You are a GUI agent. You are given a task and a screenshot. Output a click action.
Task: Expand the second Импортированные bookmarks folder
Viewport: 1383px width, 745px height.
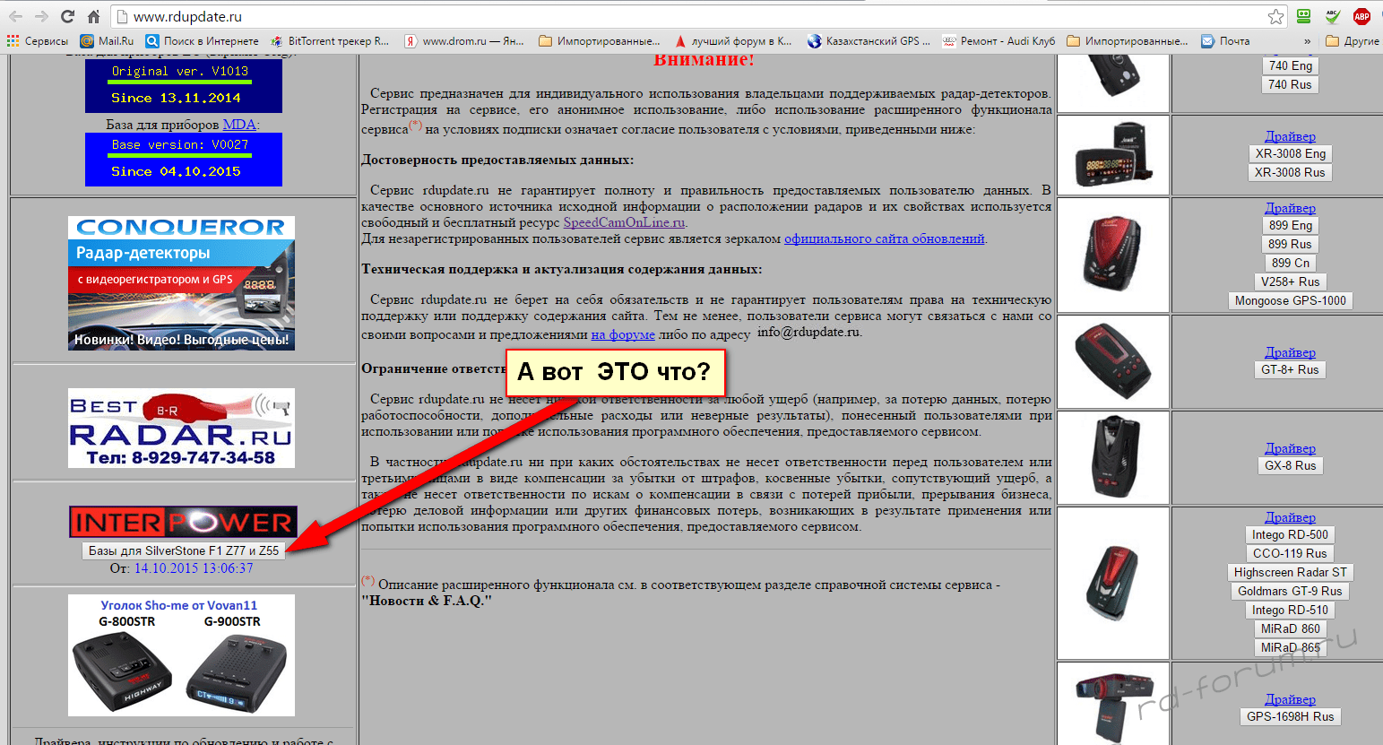[1127, 41]
